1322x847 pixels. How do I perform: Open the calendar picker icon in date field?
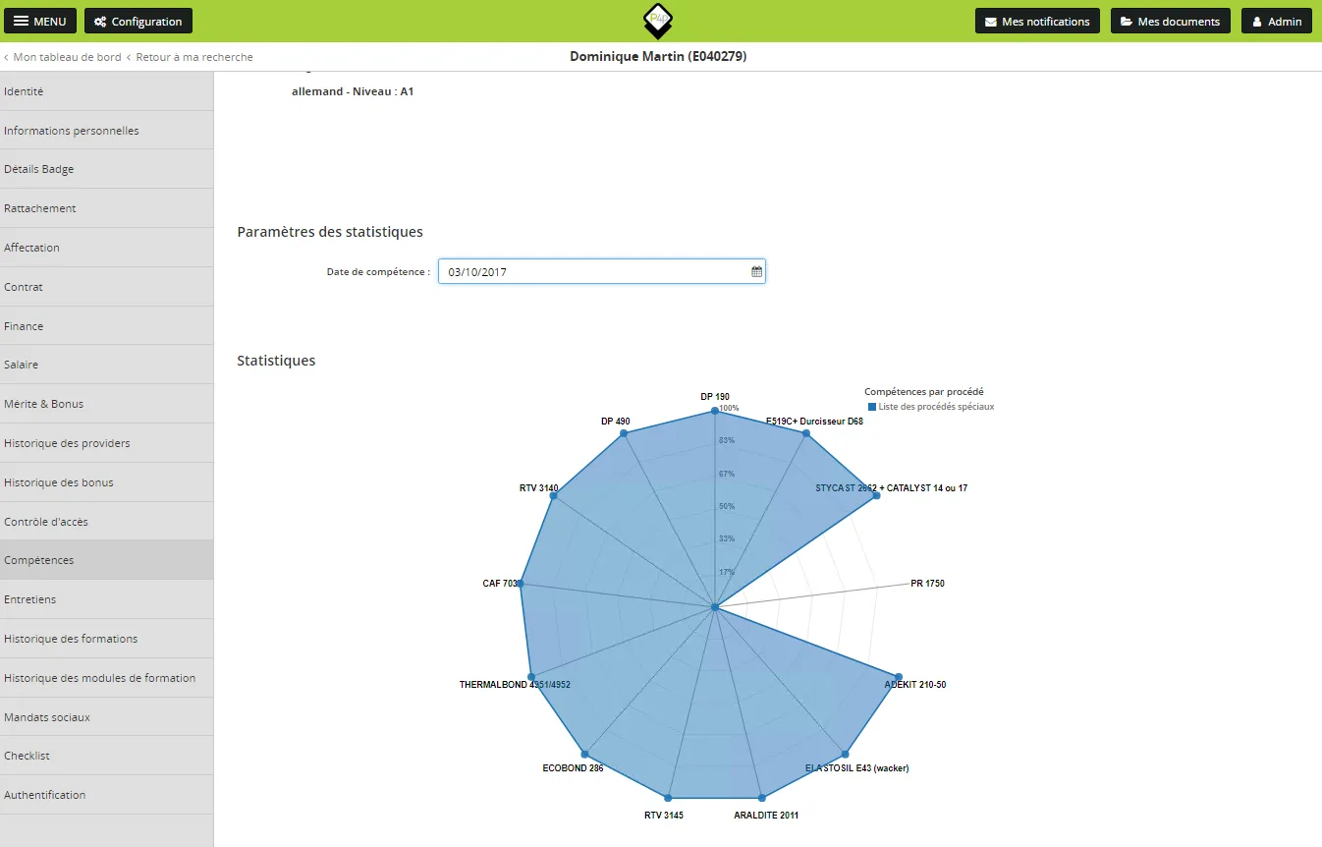[x=756, y=272]
